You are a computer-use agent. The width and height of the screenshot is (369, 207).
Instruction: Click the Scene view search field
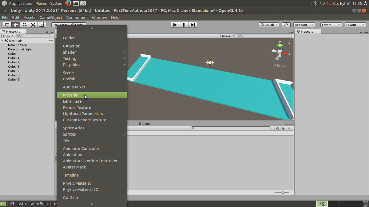tap(264, 36)
